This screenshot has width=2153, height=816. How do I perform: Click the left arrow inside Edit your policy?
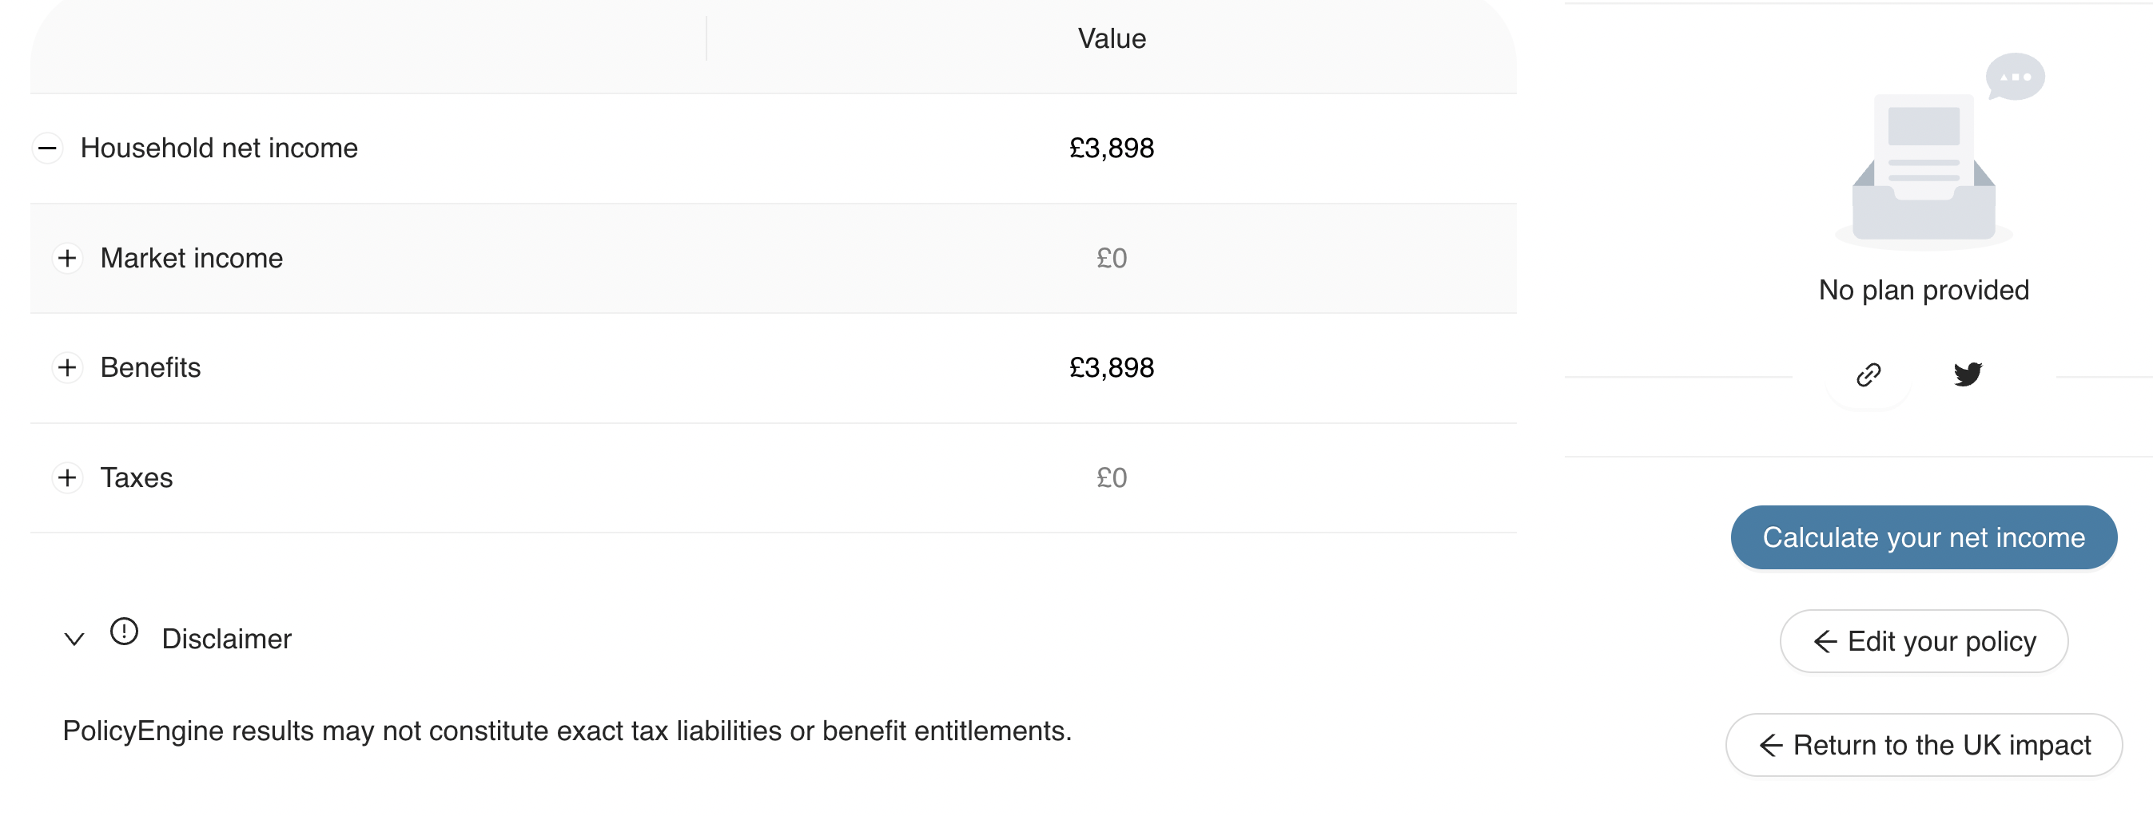(1825, 640)
